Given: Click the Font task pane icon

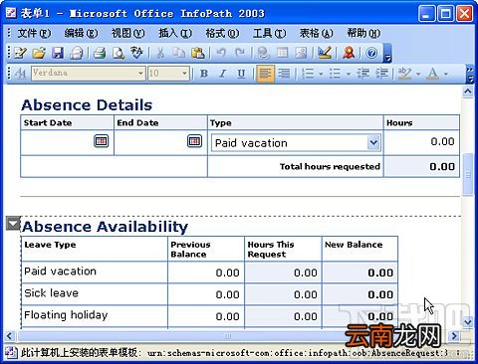Looking at the screenshot, I should [20, 74].
